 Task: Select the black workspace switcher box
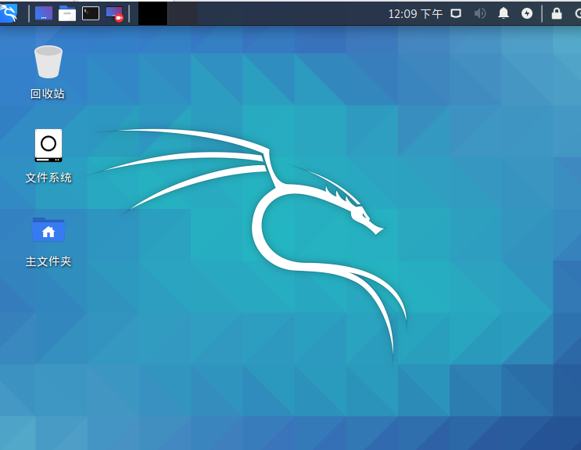point(152,14)
